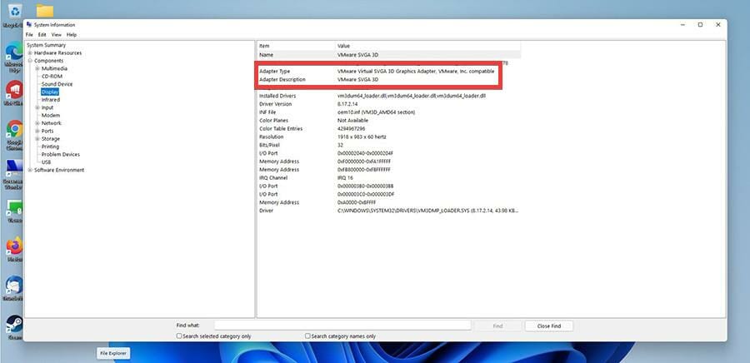Expand the Network branch
Image resolution: width=750 pixels, height=363 pixels.
[37, 123]
